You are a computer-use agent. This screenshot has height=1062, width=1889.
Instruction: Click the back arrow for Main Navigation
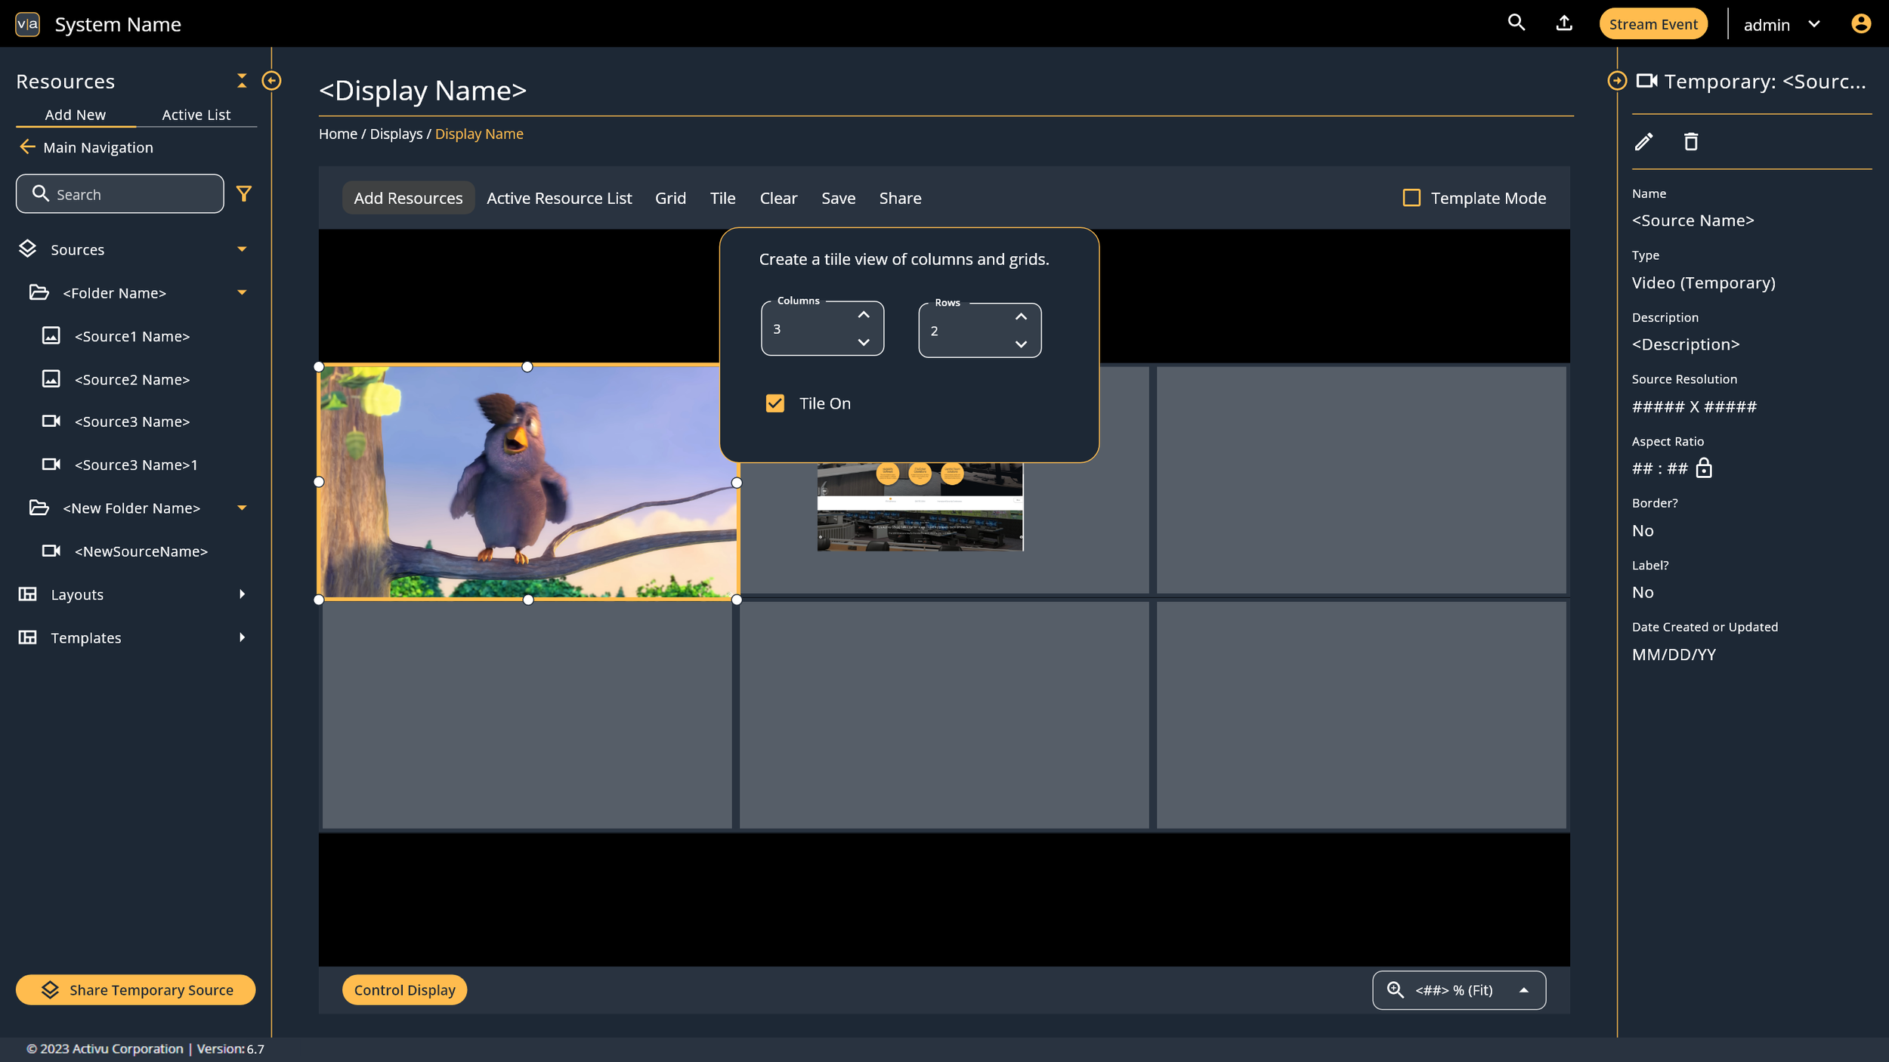pos(27,147)
